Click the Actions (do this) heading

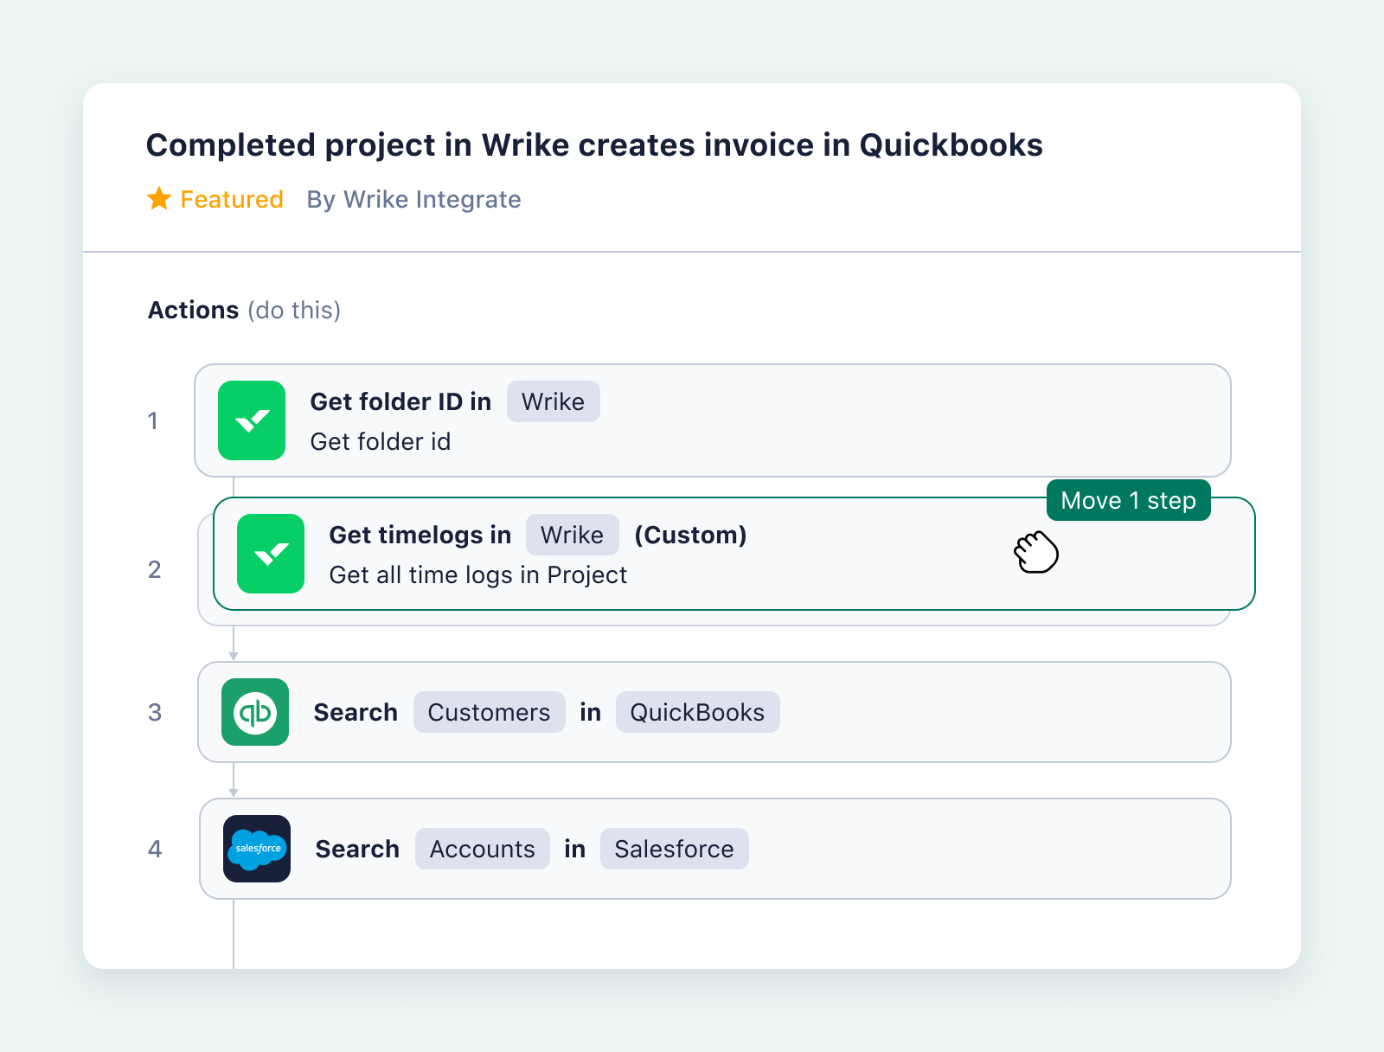point(245,310)
